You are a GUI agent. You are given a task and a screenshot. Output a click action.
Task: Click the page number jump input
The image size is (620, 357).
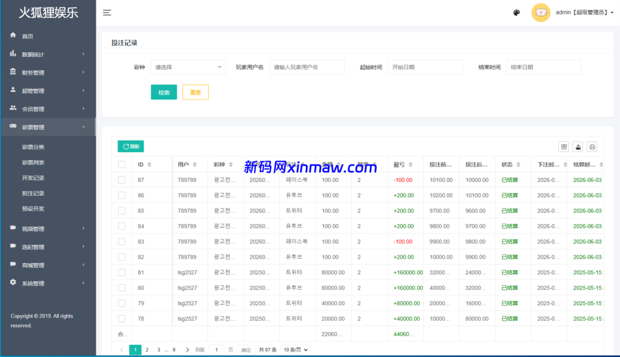click(x=216, y=350)
